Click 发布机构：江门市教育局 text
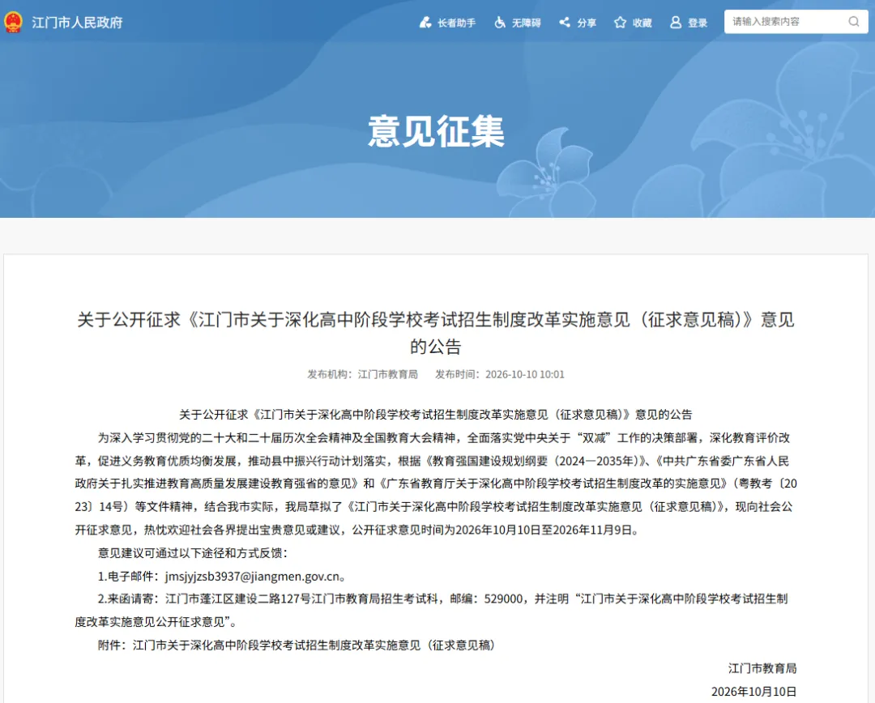 (362, 374)
